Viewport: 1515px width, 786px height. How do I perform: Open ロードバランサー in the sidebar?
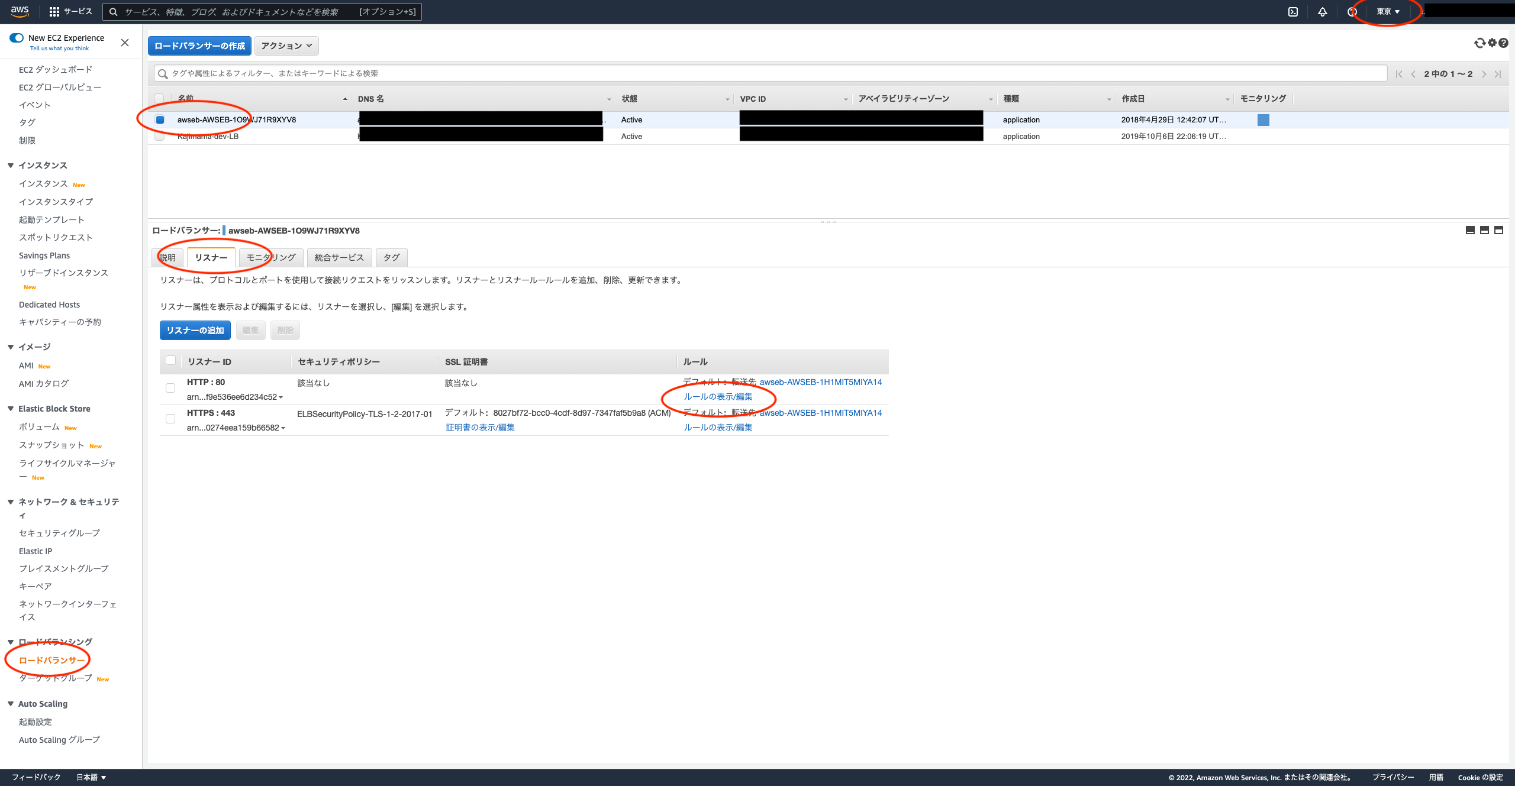(x=52, y=661)
